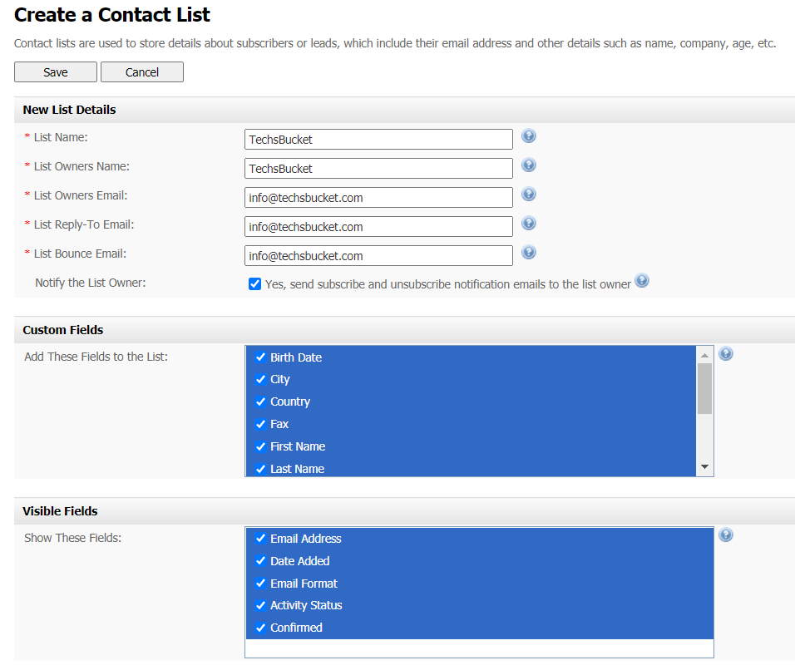Deselect the Email Format visible field
Screen dimensions: 795x670
pos(304,584)
